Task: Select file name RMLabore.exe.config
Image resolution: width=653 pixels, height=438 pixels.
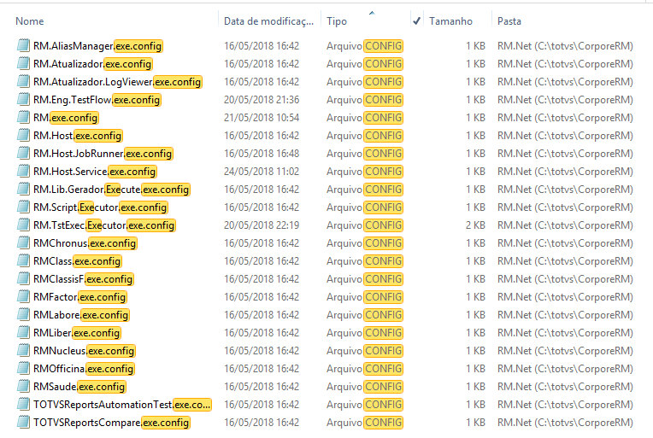Action: [81, 315]
